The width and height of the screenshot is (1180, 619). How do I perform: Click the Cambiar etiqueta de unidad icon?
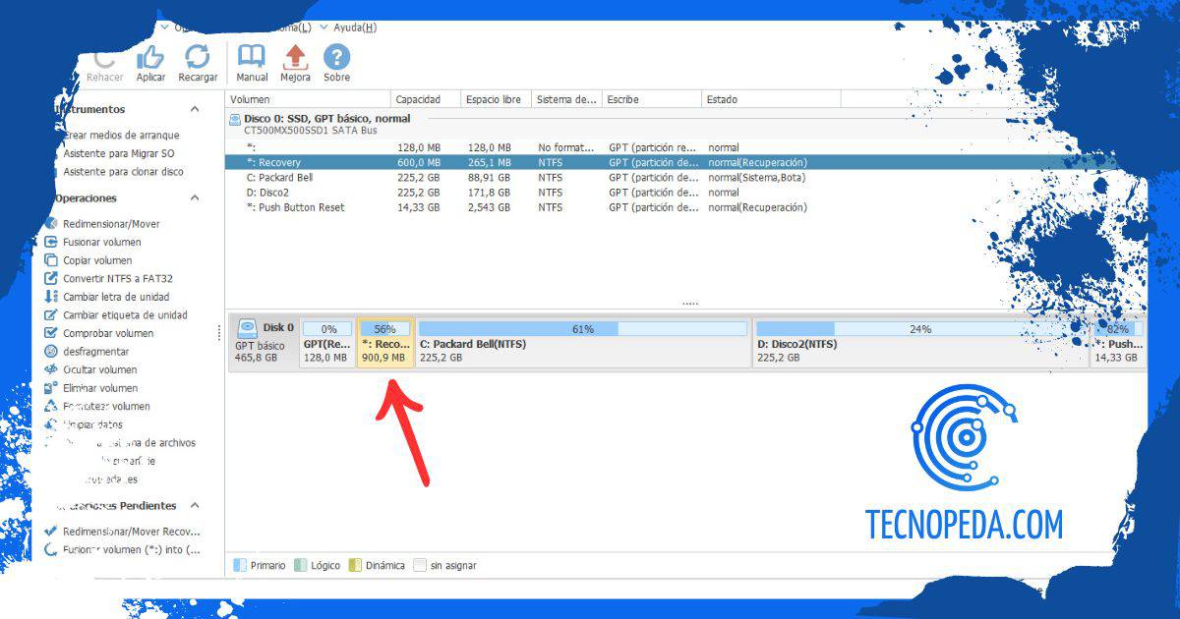52,315
